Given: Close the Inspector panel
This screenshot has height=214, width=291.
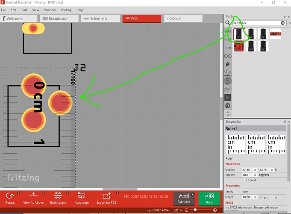Looking at the screenshot, I should click(x=288, y=122).
